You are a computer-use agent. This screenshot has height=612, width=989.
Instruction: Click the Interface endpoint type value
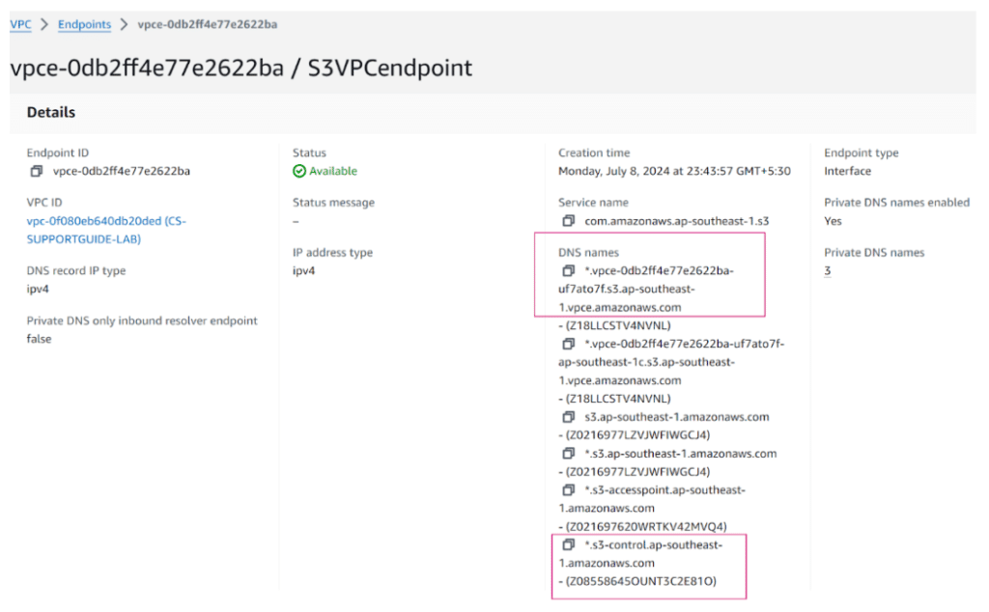(x=847, y=172)
